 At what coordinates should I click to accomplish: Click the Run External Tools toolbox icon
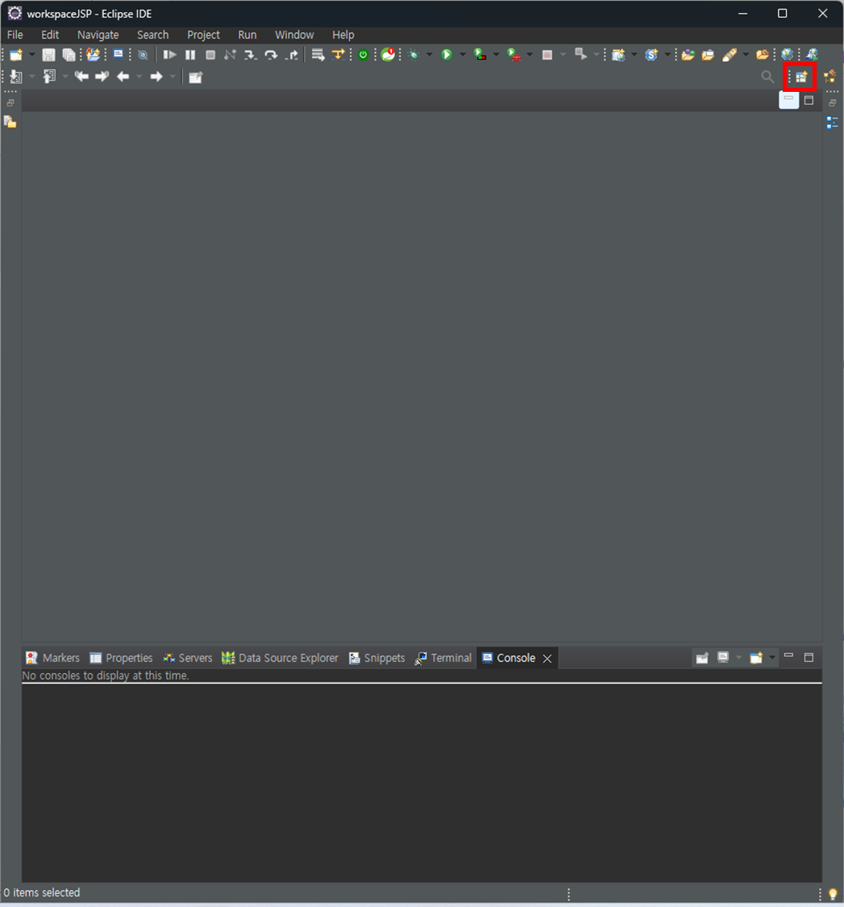[513, 55]
